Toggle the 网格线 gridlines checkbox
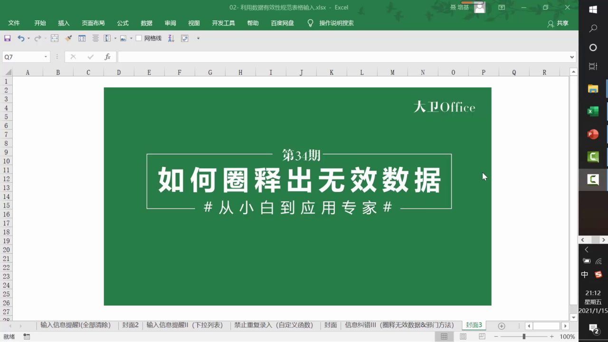This screenshot has width=608, height=342. point(139,38)
